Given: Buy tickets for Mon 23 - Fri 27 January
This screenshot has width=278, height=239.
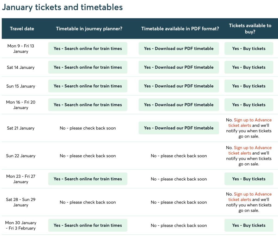Looking at the screenshot, I should (x=249, y=179).
